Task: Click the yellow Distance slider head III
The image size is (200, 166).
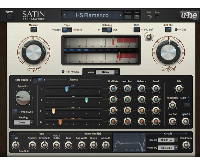Action: click(54, 111)
